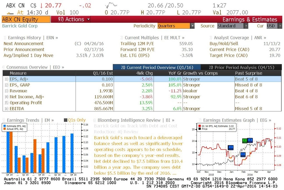The width and height of the screenshot is (284, 190).
Task: Open the Periodicity Quarters dropdown
Action: click(x=176, y=26)
